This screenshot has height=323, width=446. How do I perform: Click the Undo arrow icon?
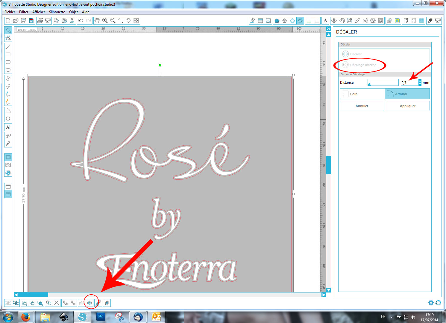click(x=81, y=21)
